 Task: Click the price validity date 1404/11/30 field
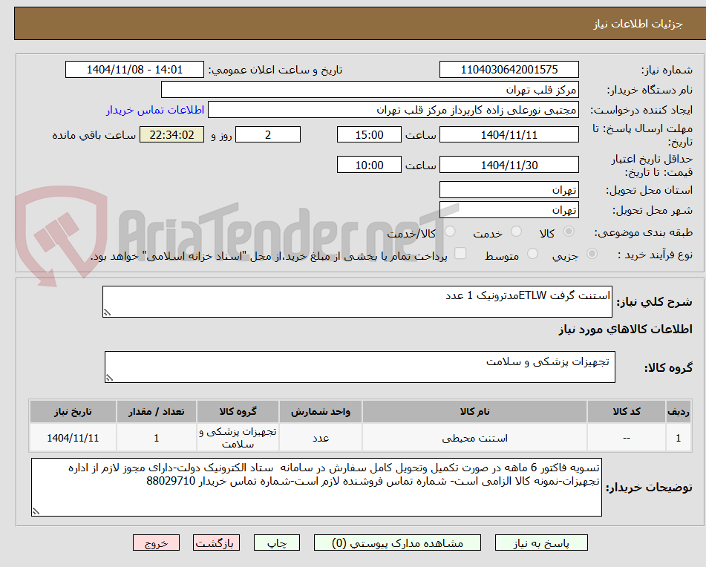(509, 165)
